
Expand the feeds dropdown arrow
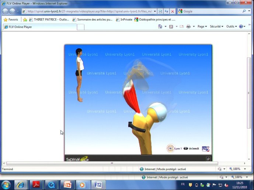point(177,26)
